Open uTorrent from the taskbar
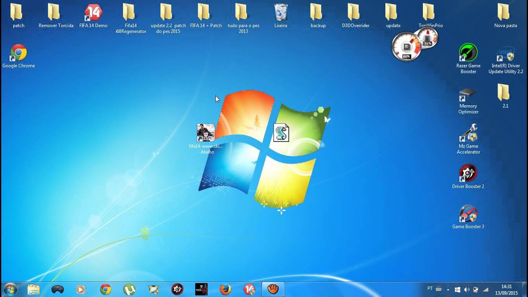 [130, 290]
